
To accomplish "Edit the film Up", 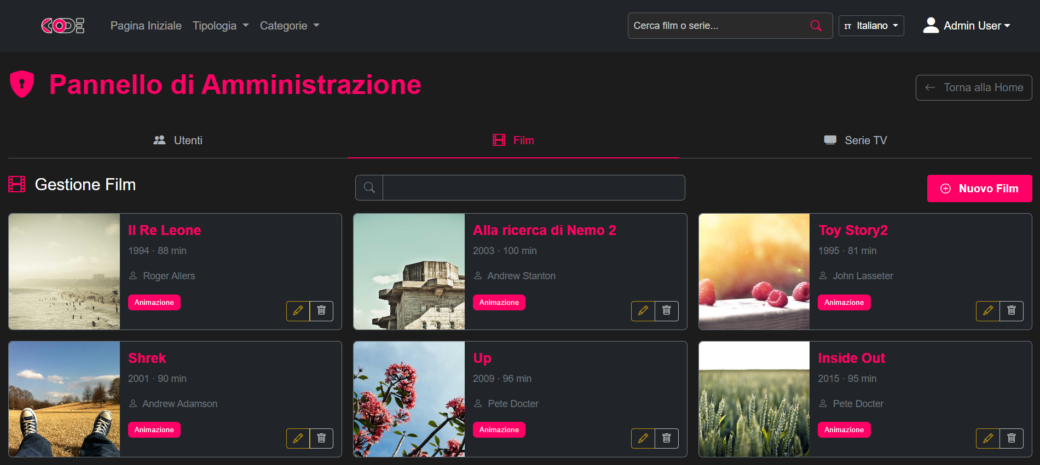I will 643,438.
